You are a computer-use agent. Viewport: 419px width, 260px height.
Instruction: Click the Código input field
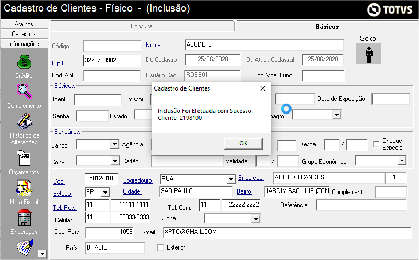pyautogui.click(x=112, y=46)
